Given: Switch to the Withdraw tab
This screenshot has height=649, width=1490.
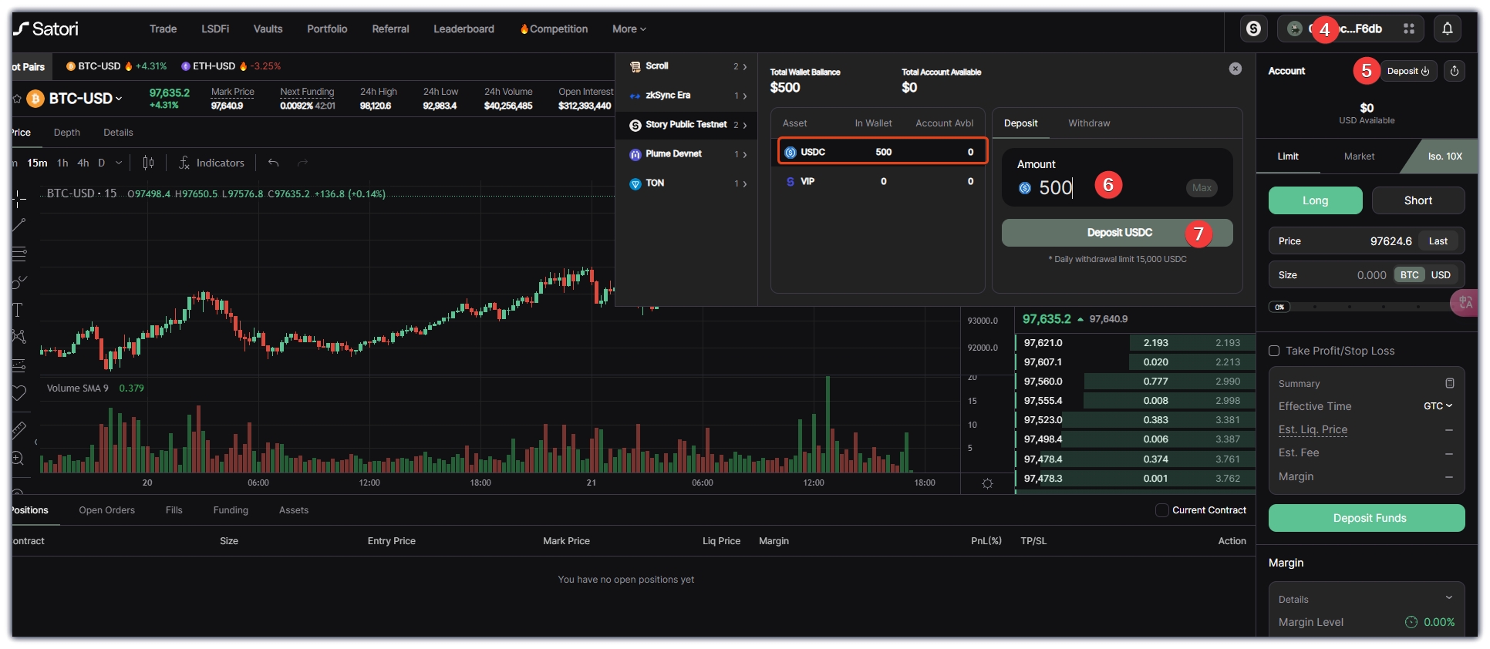Looking at the screenshot, I should pos(1088,123).
